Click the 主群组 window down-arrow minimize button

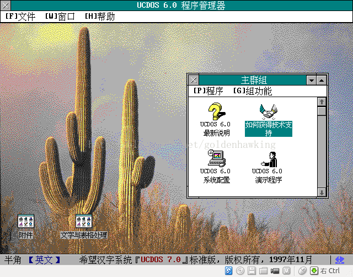click(x=312, y=80)
